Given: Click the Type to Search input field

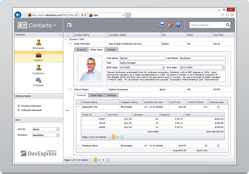Looking at the screenshot, I should [207, 25].
